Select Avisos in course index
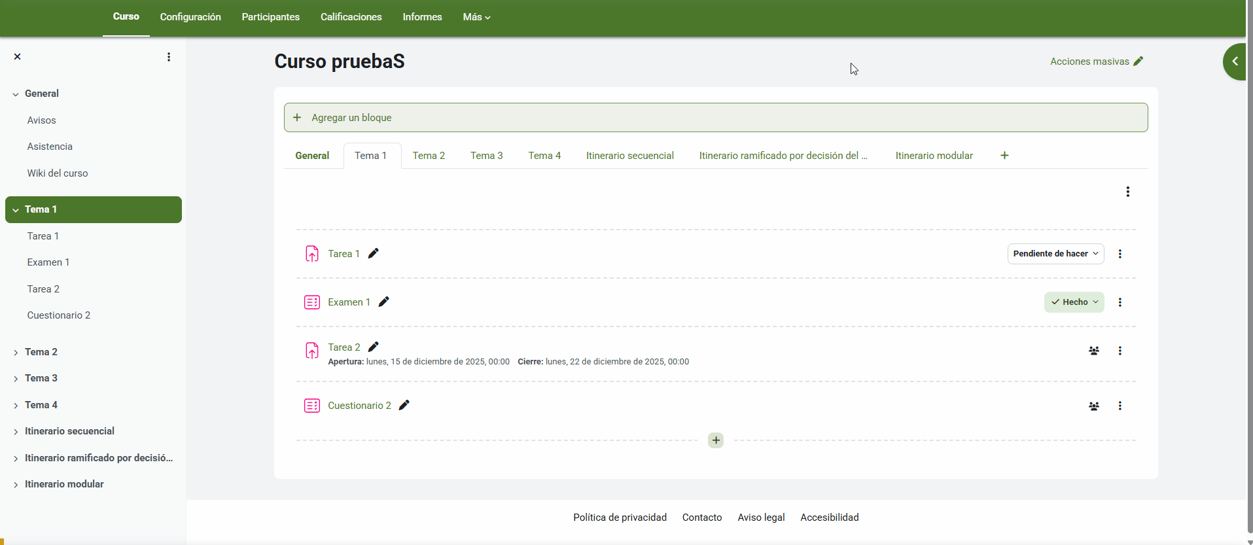Screen dimensions: 1253x545 (42, 120)
